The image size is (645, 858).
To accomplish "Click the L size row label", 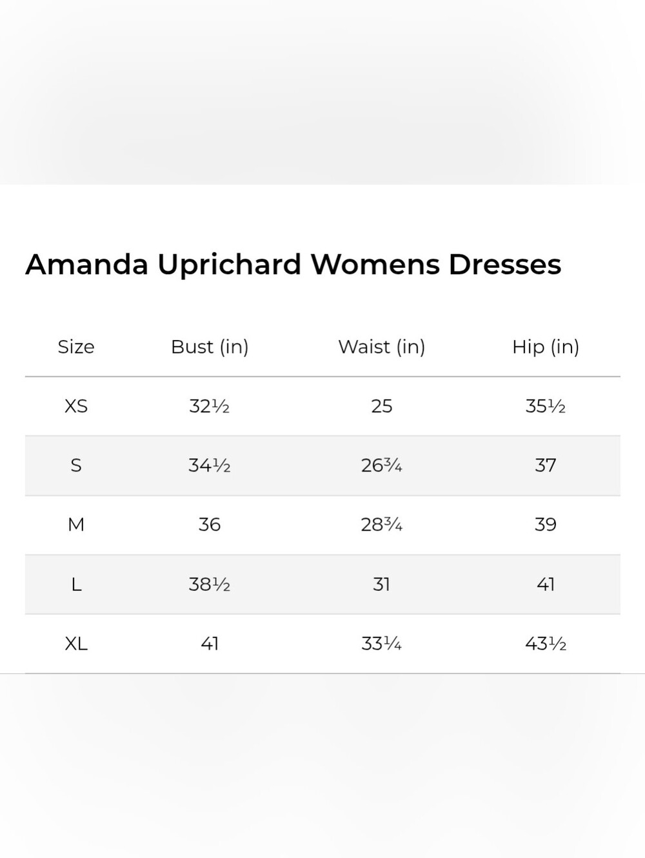I will point(76,584).
